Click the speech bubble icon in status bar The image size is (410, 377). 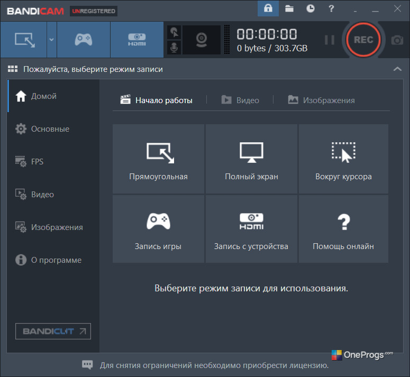coord(87,365)
